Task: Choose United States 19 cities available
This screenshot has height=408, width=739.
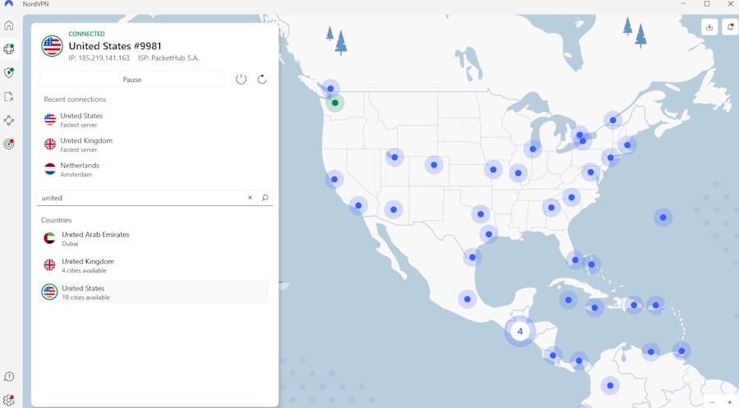Action: coord(154,292)
